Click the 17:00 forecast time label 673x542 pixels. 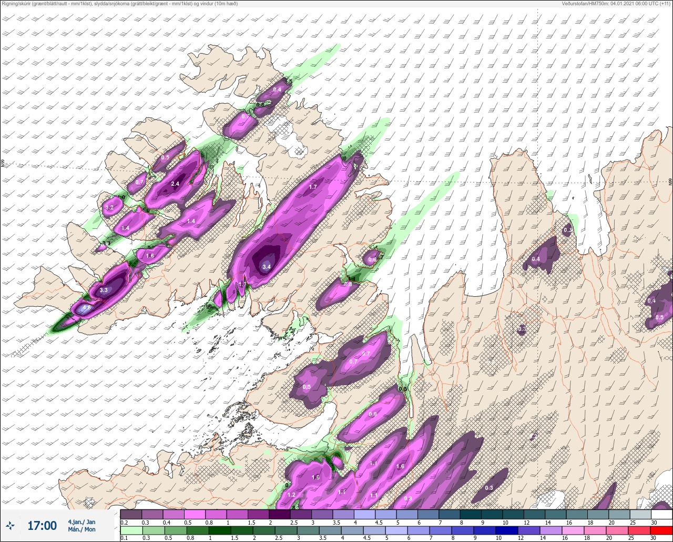pos(42,525)
